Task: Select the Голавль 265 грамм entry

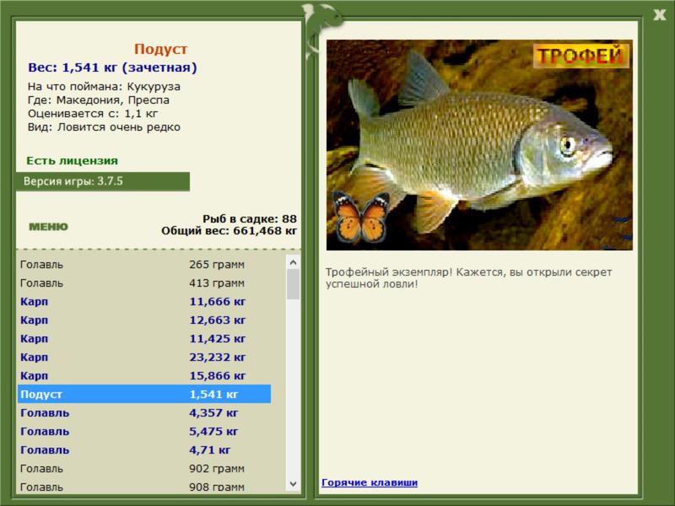Action: [x=144, y=265]
